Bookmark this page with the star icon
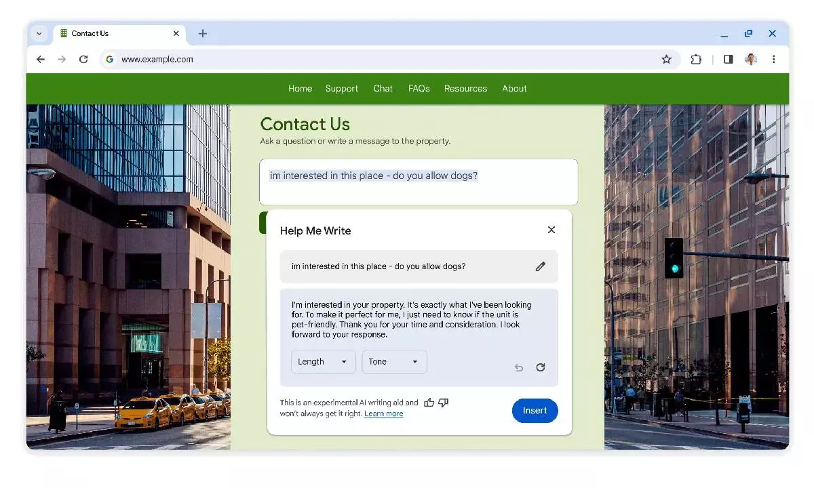Screen dimensions: 814x488 666,59
